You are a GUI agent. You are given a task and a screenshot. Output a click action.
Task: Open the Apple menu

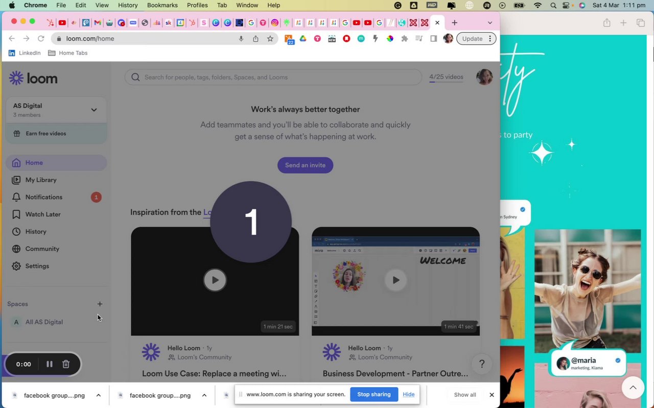click(x=12, y=5)
